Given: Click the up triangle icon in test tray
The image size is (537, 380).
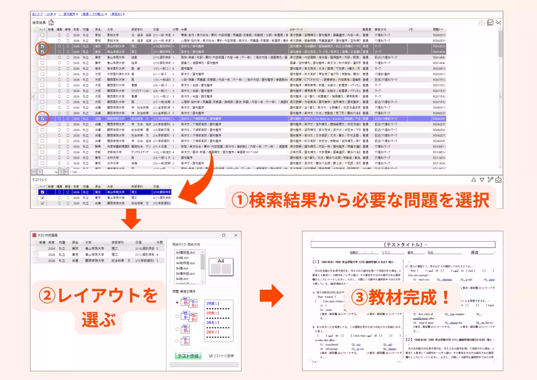Looking at the screenshot, I should 473,180.
